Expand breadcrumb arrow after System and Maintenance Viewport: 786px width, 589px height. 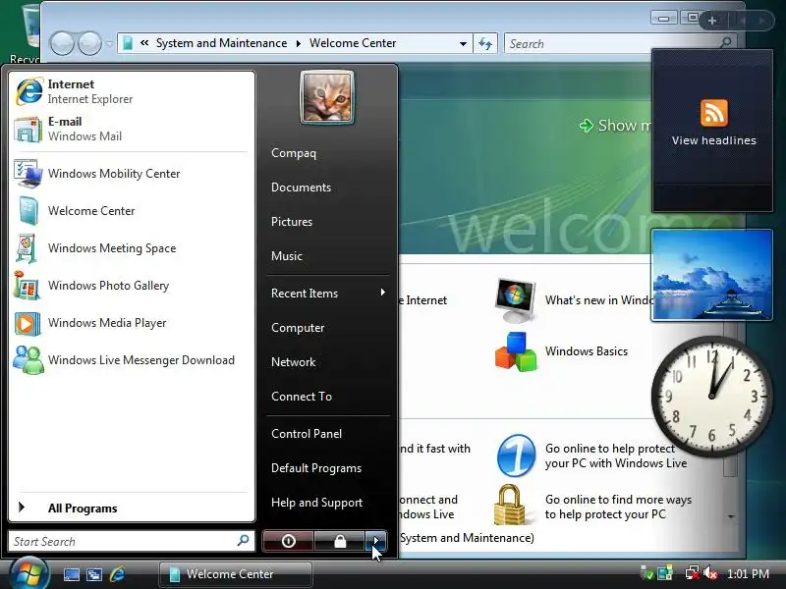(x=299, y=43)
